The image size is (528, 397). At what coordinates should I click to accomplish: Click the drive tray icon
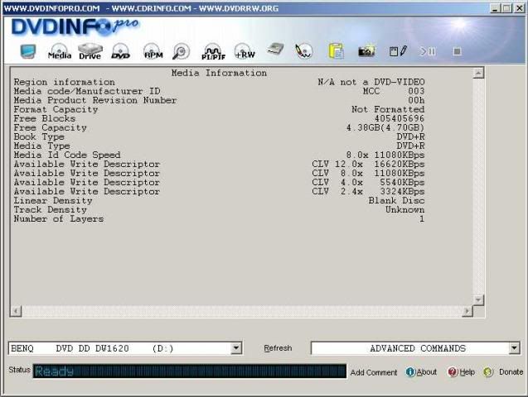[x=275, y=50]
